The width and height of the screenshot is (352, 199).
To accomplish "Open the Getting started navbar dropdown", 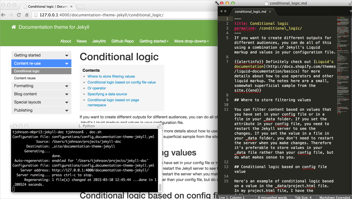I will point(154,41).
